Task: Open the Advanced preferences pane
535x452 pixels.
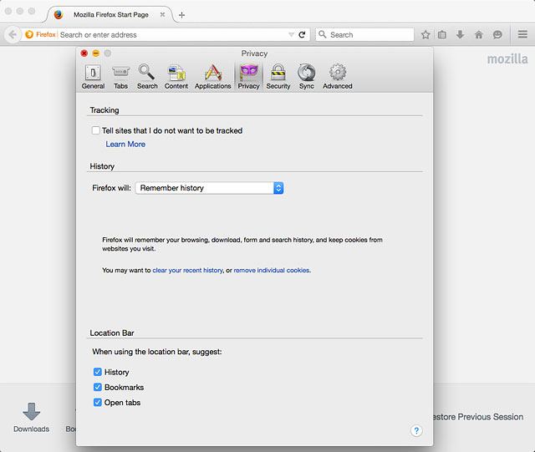Action: coord(338,77)
